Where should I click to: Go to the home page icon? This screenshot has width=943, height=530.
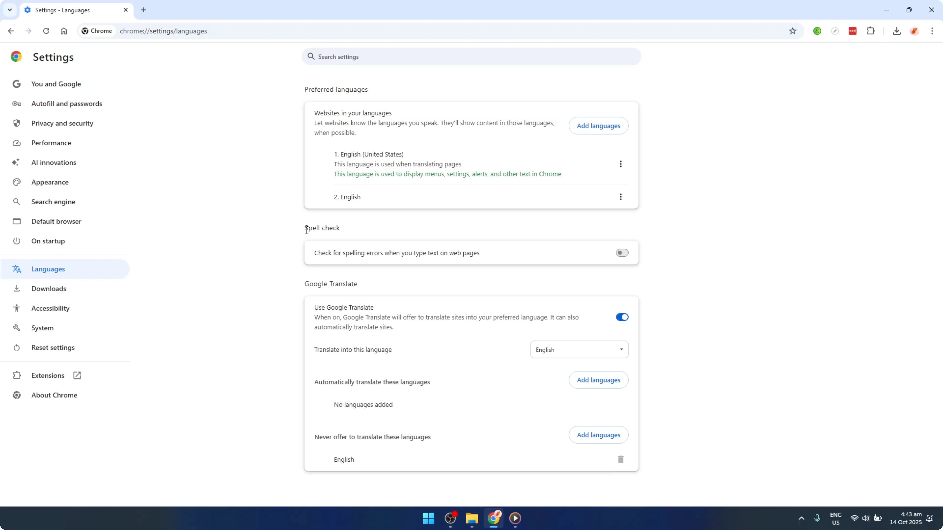pyautogui.click(x=64, y=31)
